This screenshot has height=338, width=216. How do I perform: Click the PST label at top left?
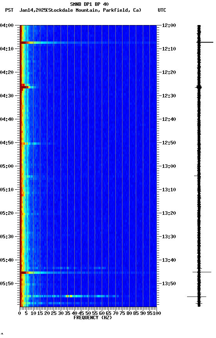9,10
